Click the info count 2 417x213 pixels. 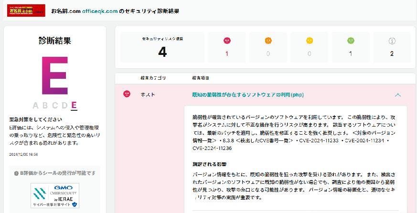click(x=392, y=53)
